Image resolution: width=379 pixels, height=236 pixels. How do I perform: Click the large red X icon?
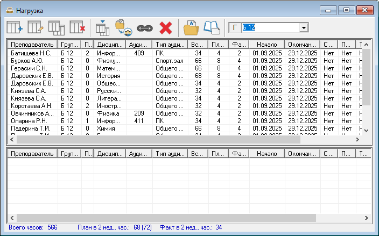[x=165, y=27]
